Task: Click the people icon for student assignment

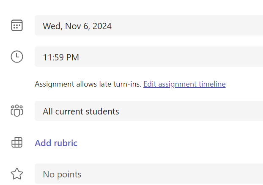Action: coord(17,111)
